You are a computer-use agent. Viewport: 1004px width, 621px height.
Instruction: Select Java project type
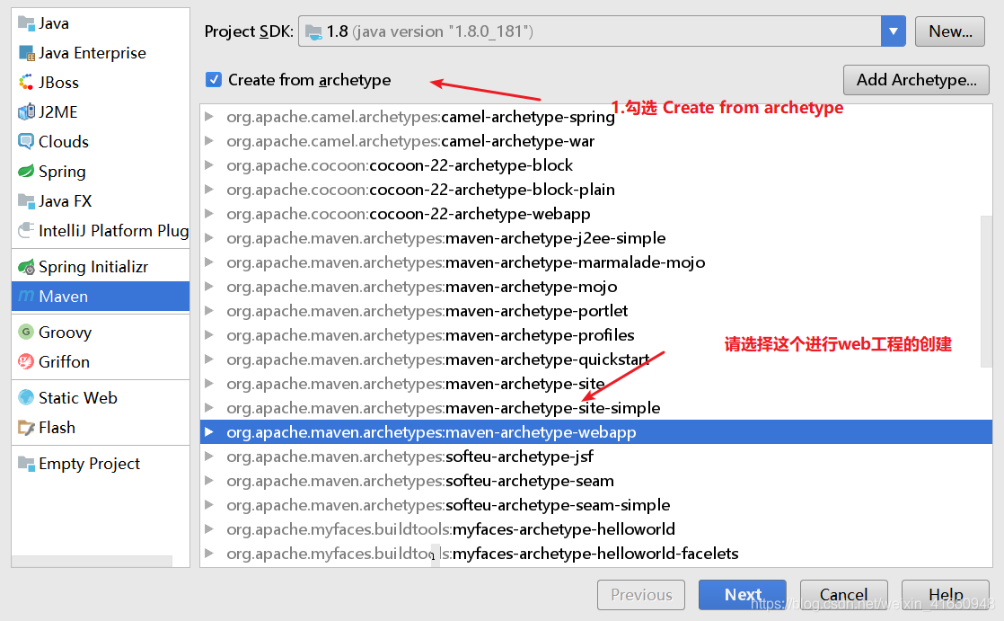(101, 23)
